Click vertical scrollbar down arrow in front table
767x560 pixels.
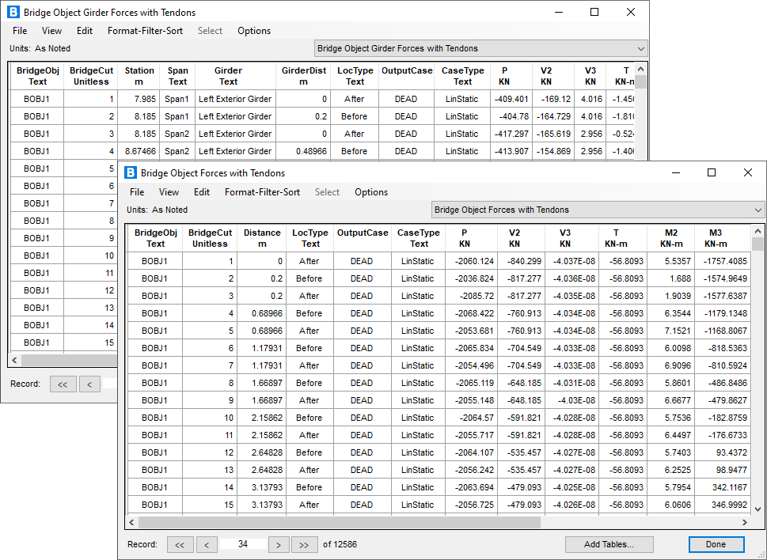click(x=758, y=509)
